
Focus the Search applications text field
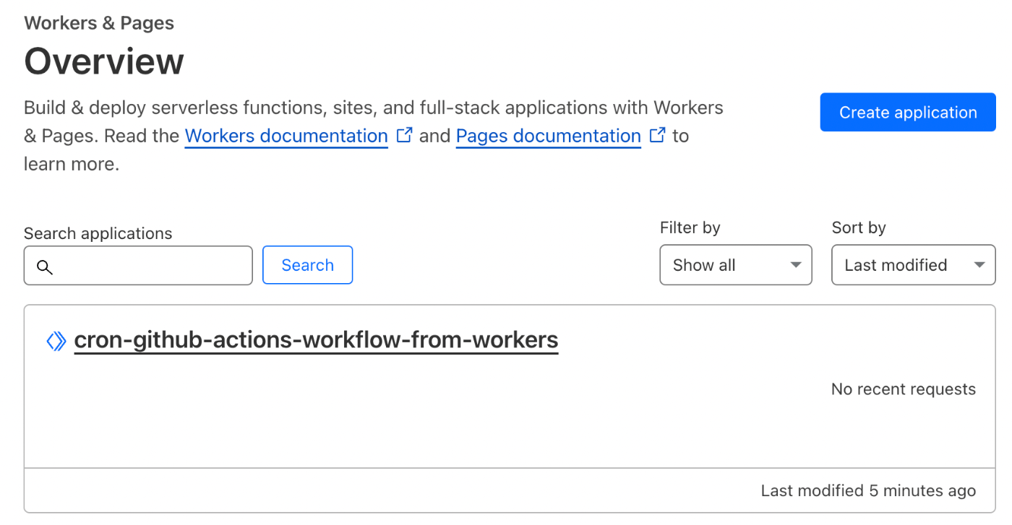138,266
